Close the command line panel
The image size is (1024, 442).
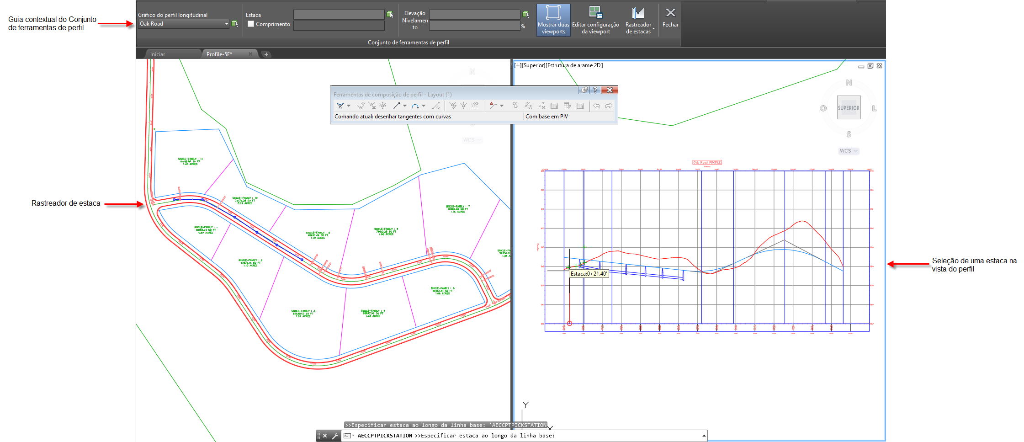(325, 436)
